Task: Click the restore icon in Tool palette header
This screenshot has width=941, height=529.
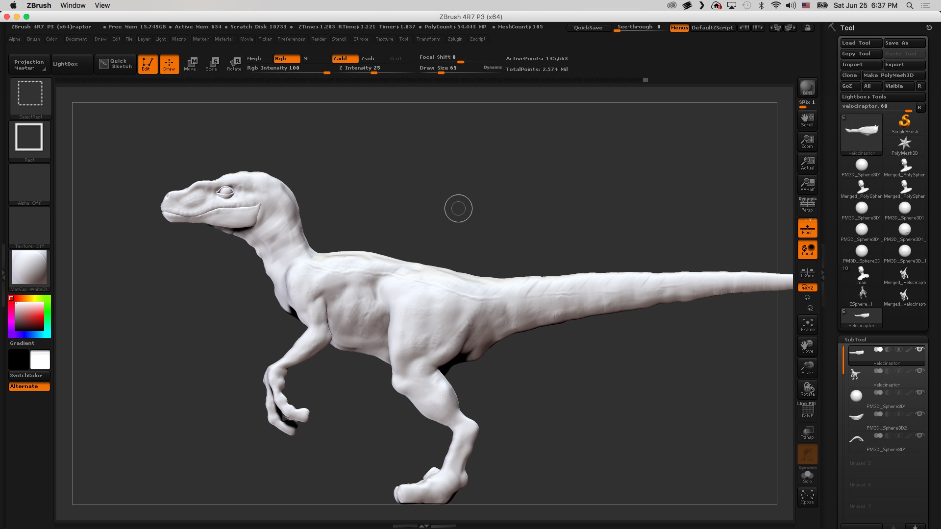Action: click(929, 28)
